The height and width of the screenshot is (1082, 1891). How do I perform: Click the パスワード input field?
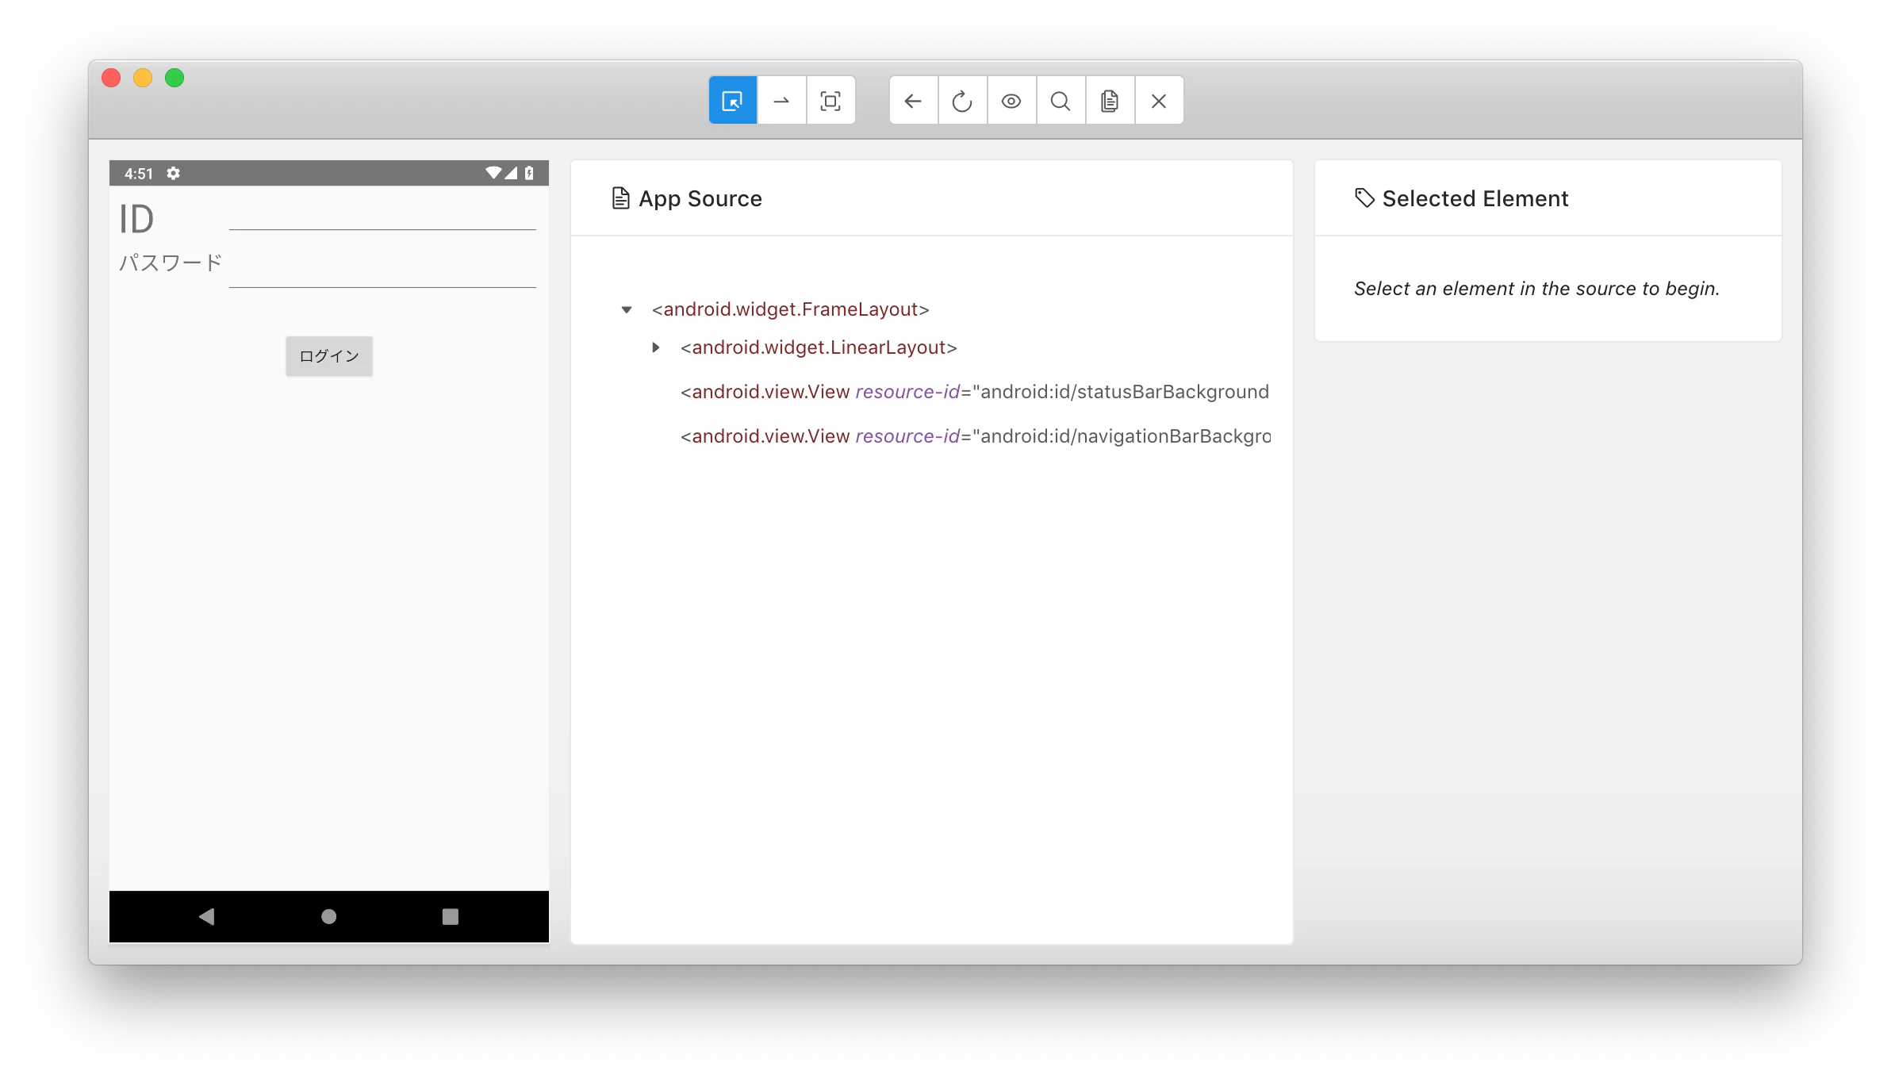pyautogui.click(x=382, y=270)
